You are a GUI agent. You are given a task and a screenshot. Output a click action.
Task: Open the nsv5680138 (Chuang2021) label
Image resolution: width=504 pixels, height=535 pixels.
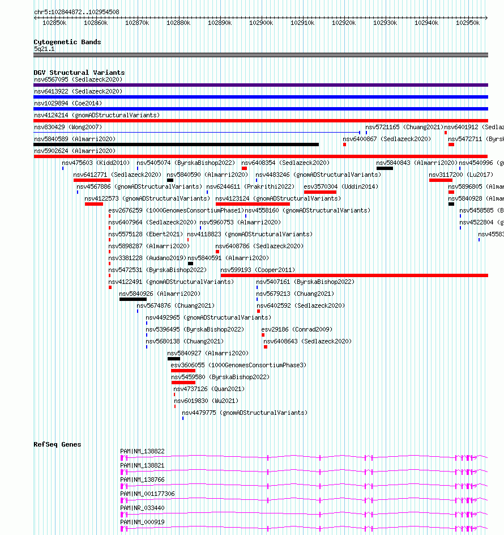[x=185, y=341]
